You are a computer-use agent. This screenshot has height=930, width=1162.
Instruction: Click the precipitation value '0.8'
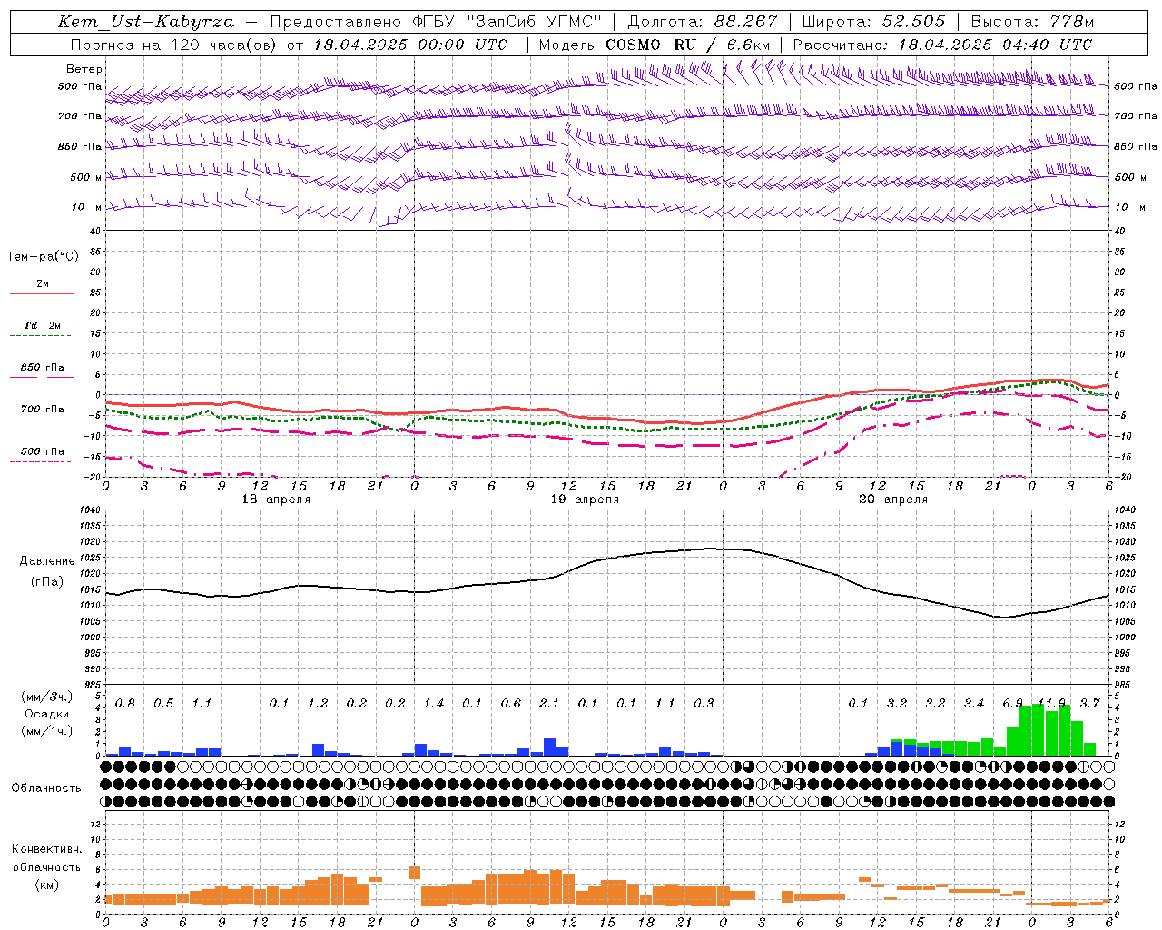click(125, 704)
